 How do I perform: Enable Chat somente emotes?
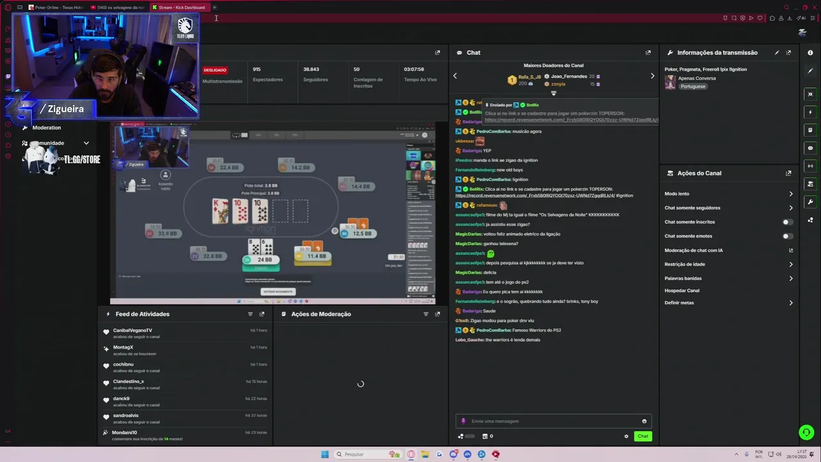pos(787,236)
